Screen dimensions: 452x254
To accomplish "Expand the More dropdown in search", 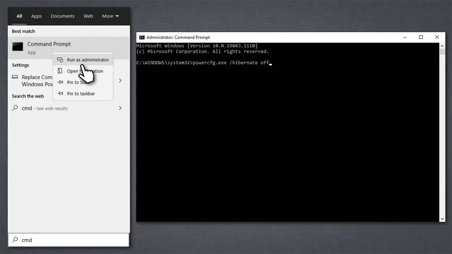I will pos(110,16).
